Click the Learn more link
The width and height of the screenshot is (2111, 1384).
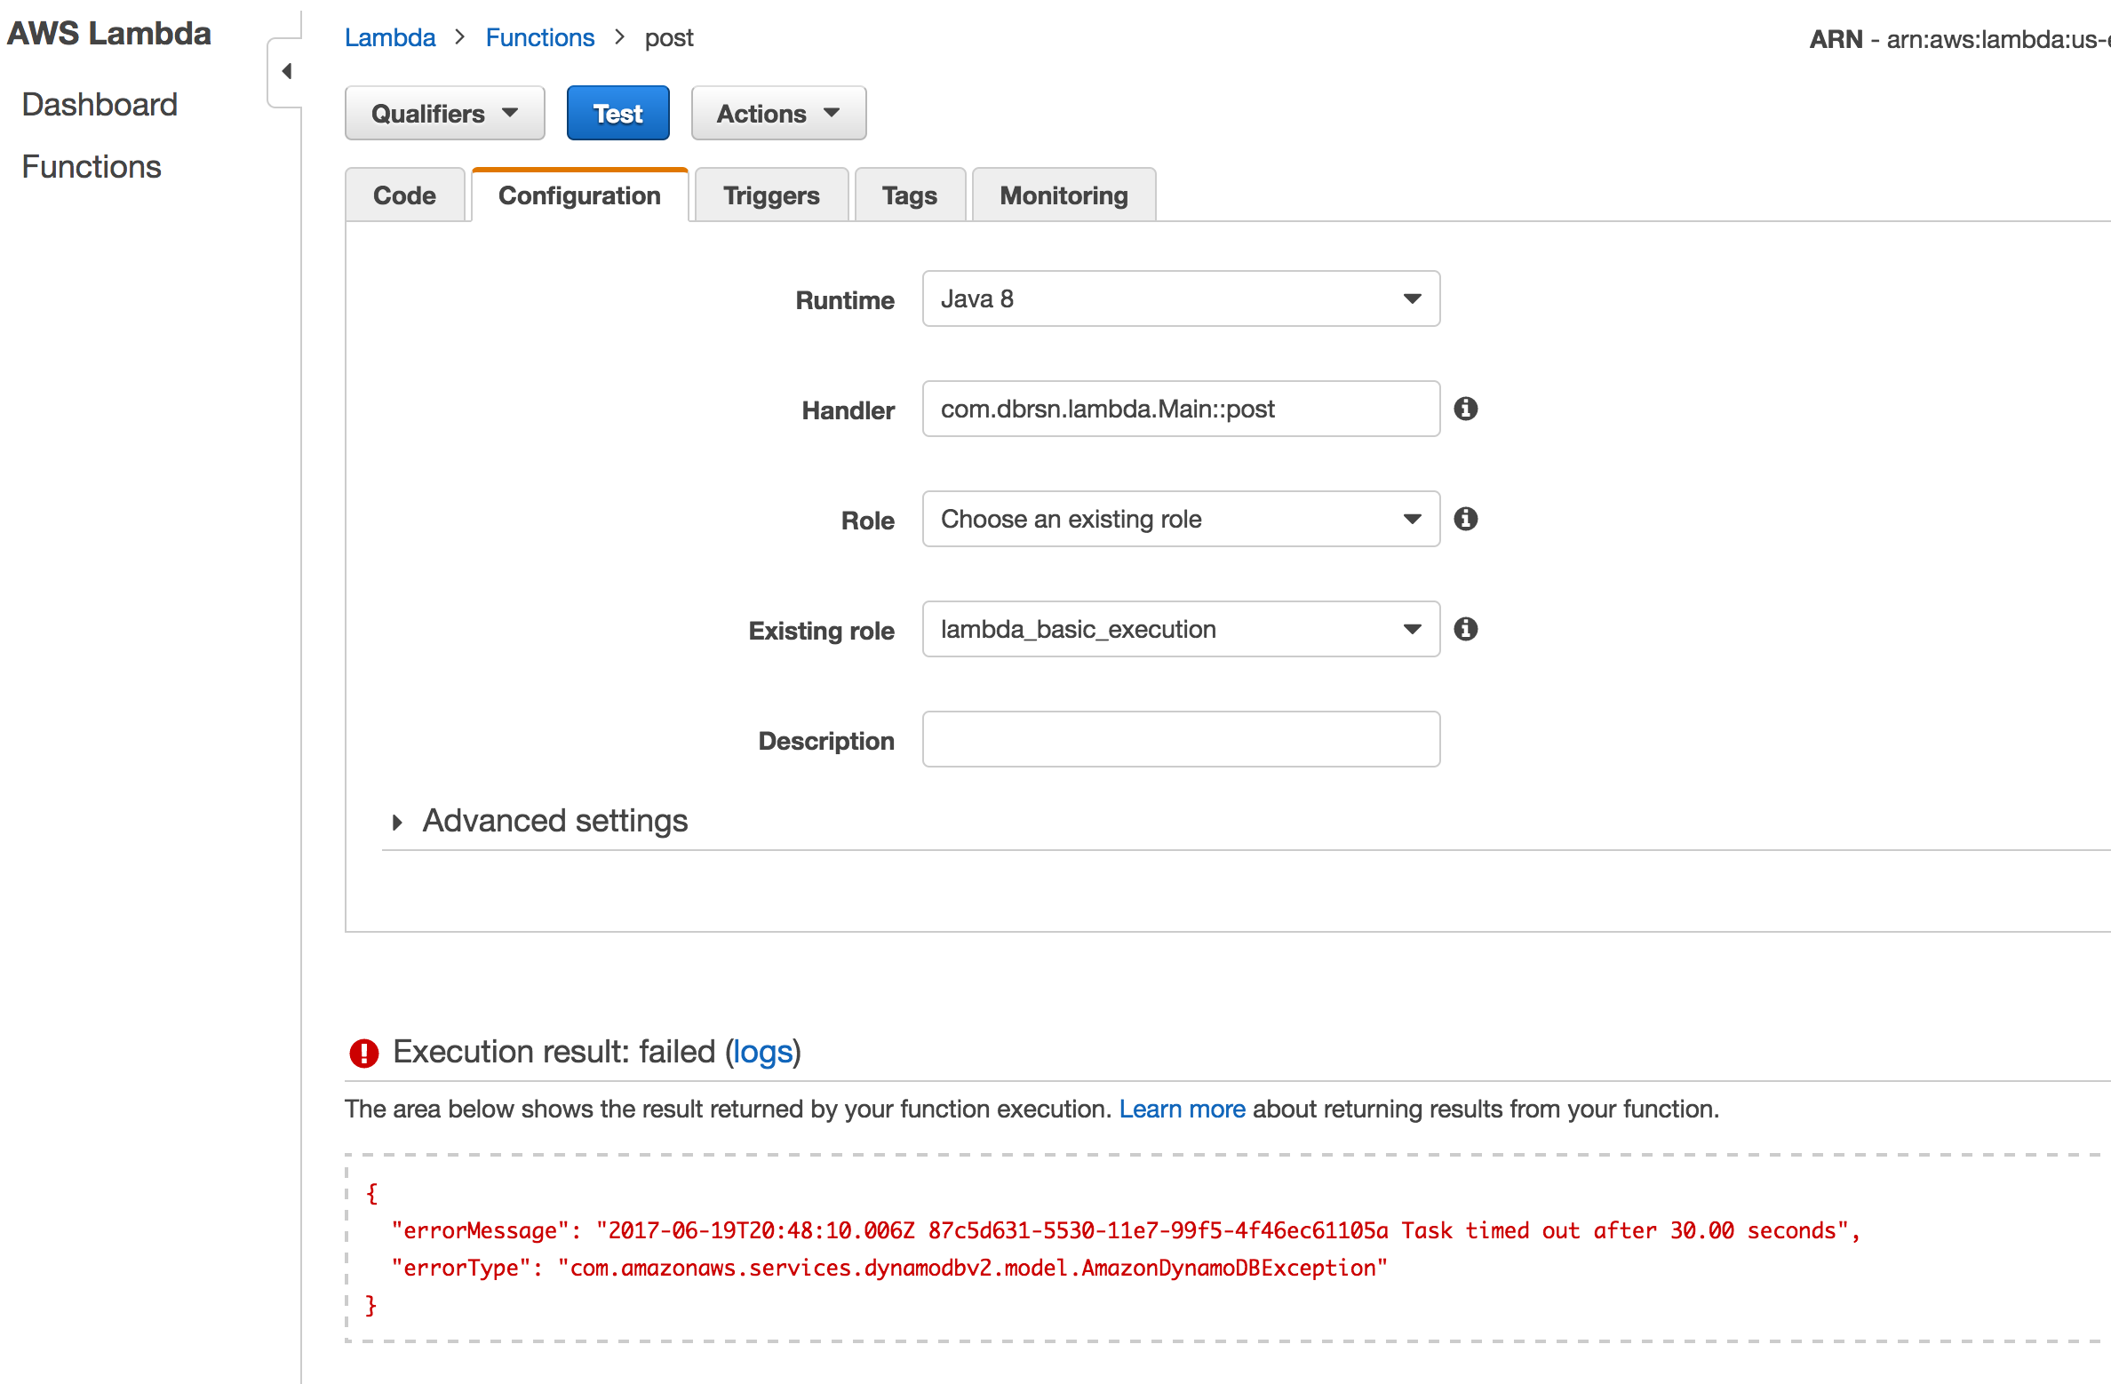tap(1182, 1109)
